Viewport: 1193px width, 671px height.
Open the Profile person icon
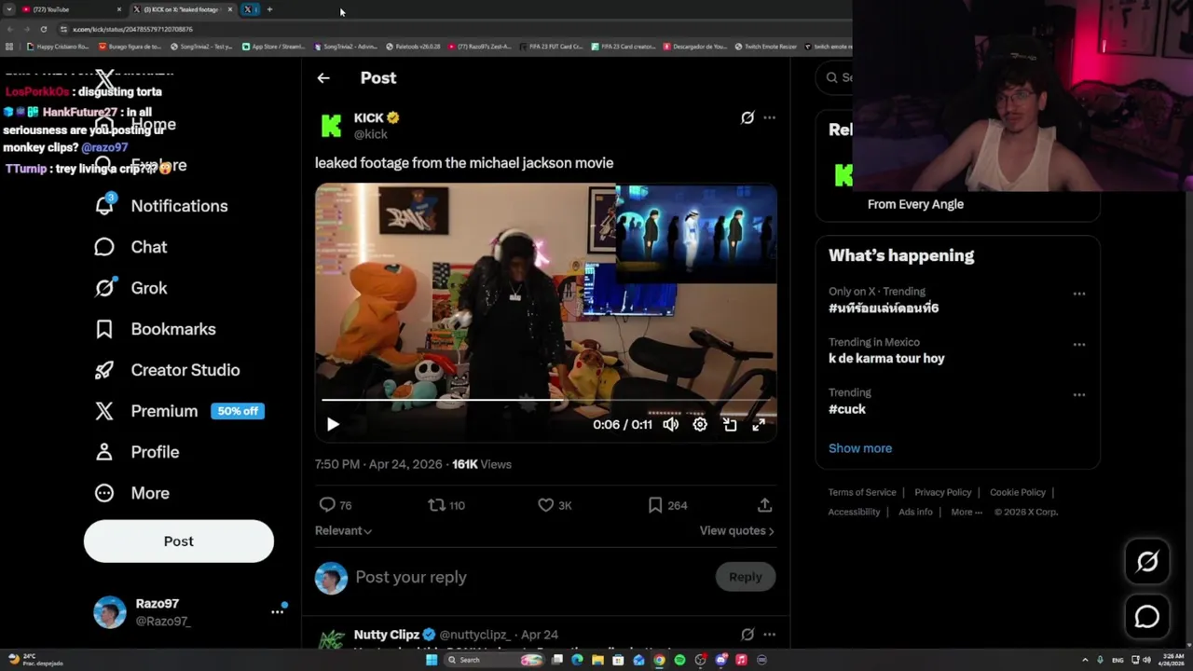pyautogui.click(x=104, y=452)
